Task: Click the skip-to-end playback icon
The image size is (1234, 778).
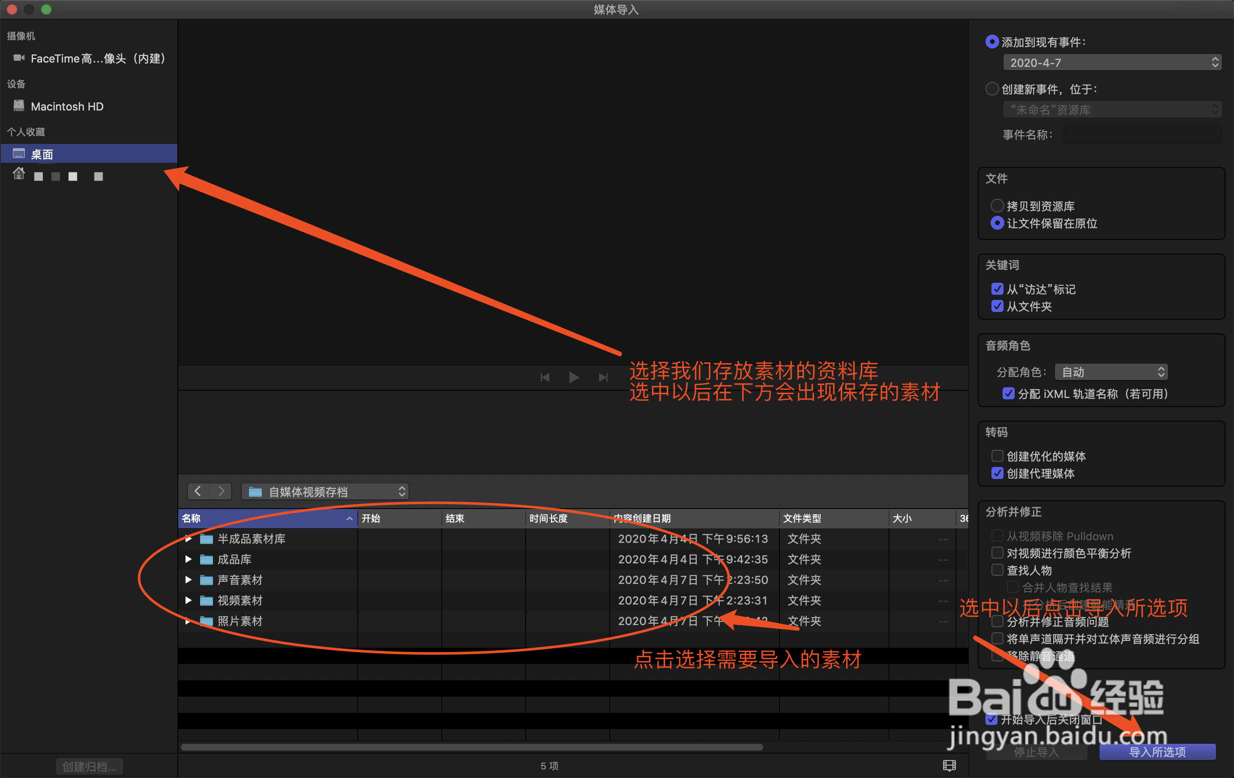Action: [603, 377]
